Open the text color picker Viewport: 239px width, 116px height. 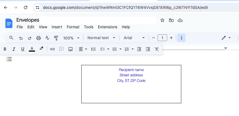(x=32, y=49)
